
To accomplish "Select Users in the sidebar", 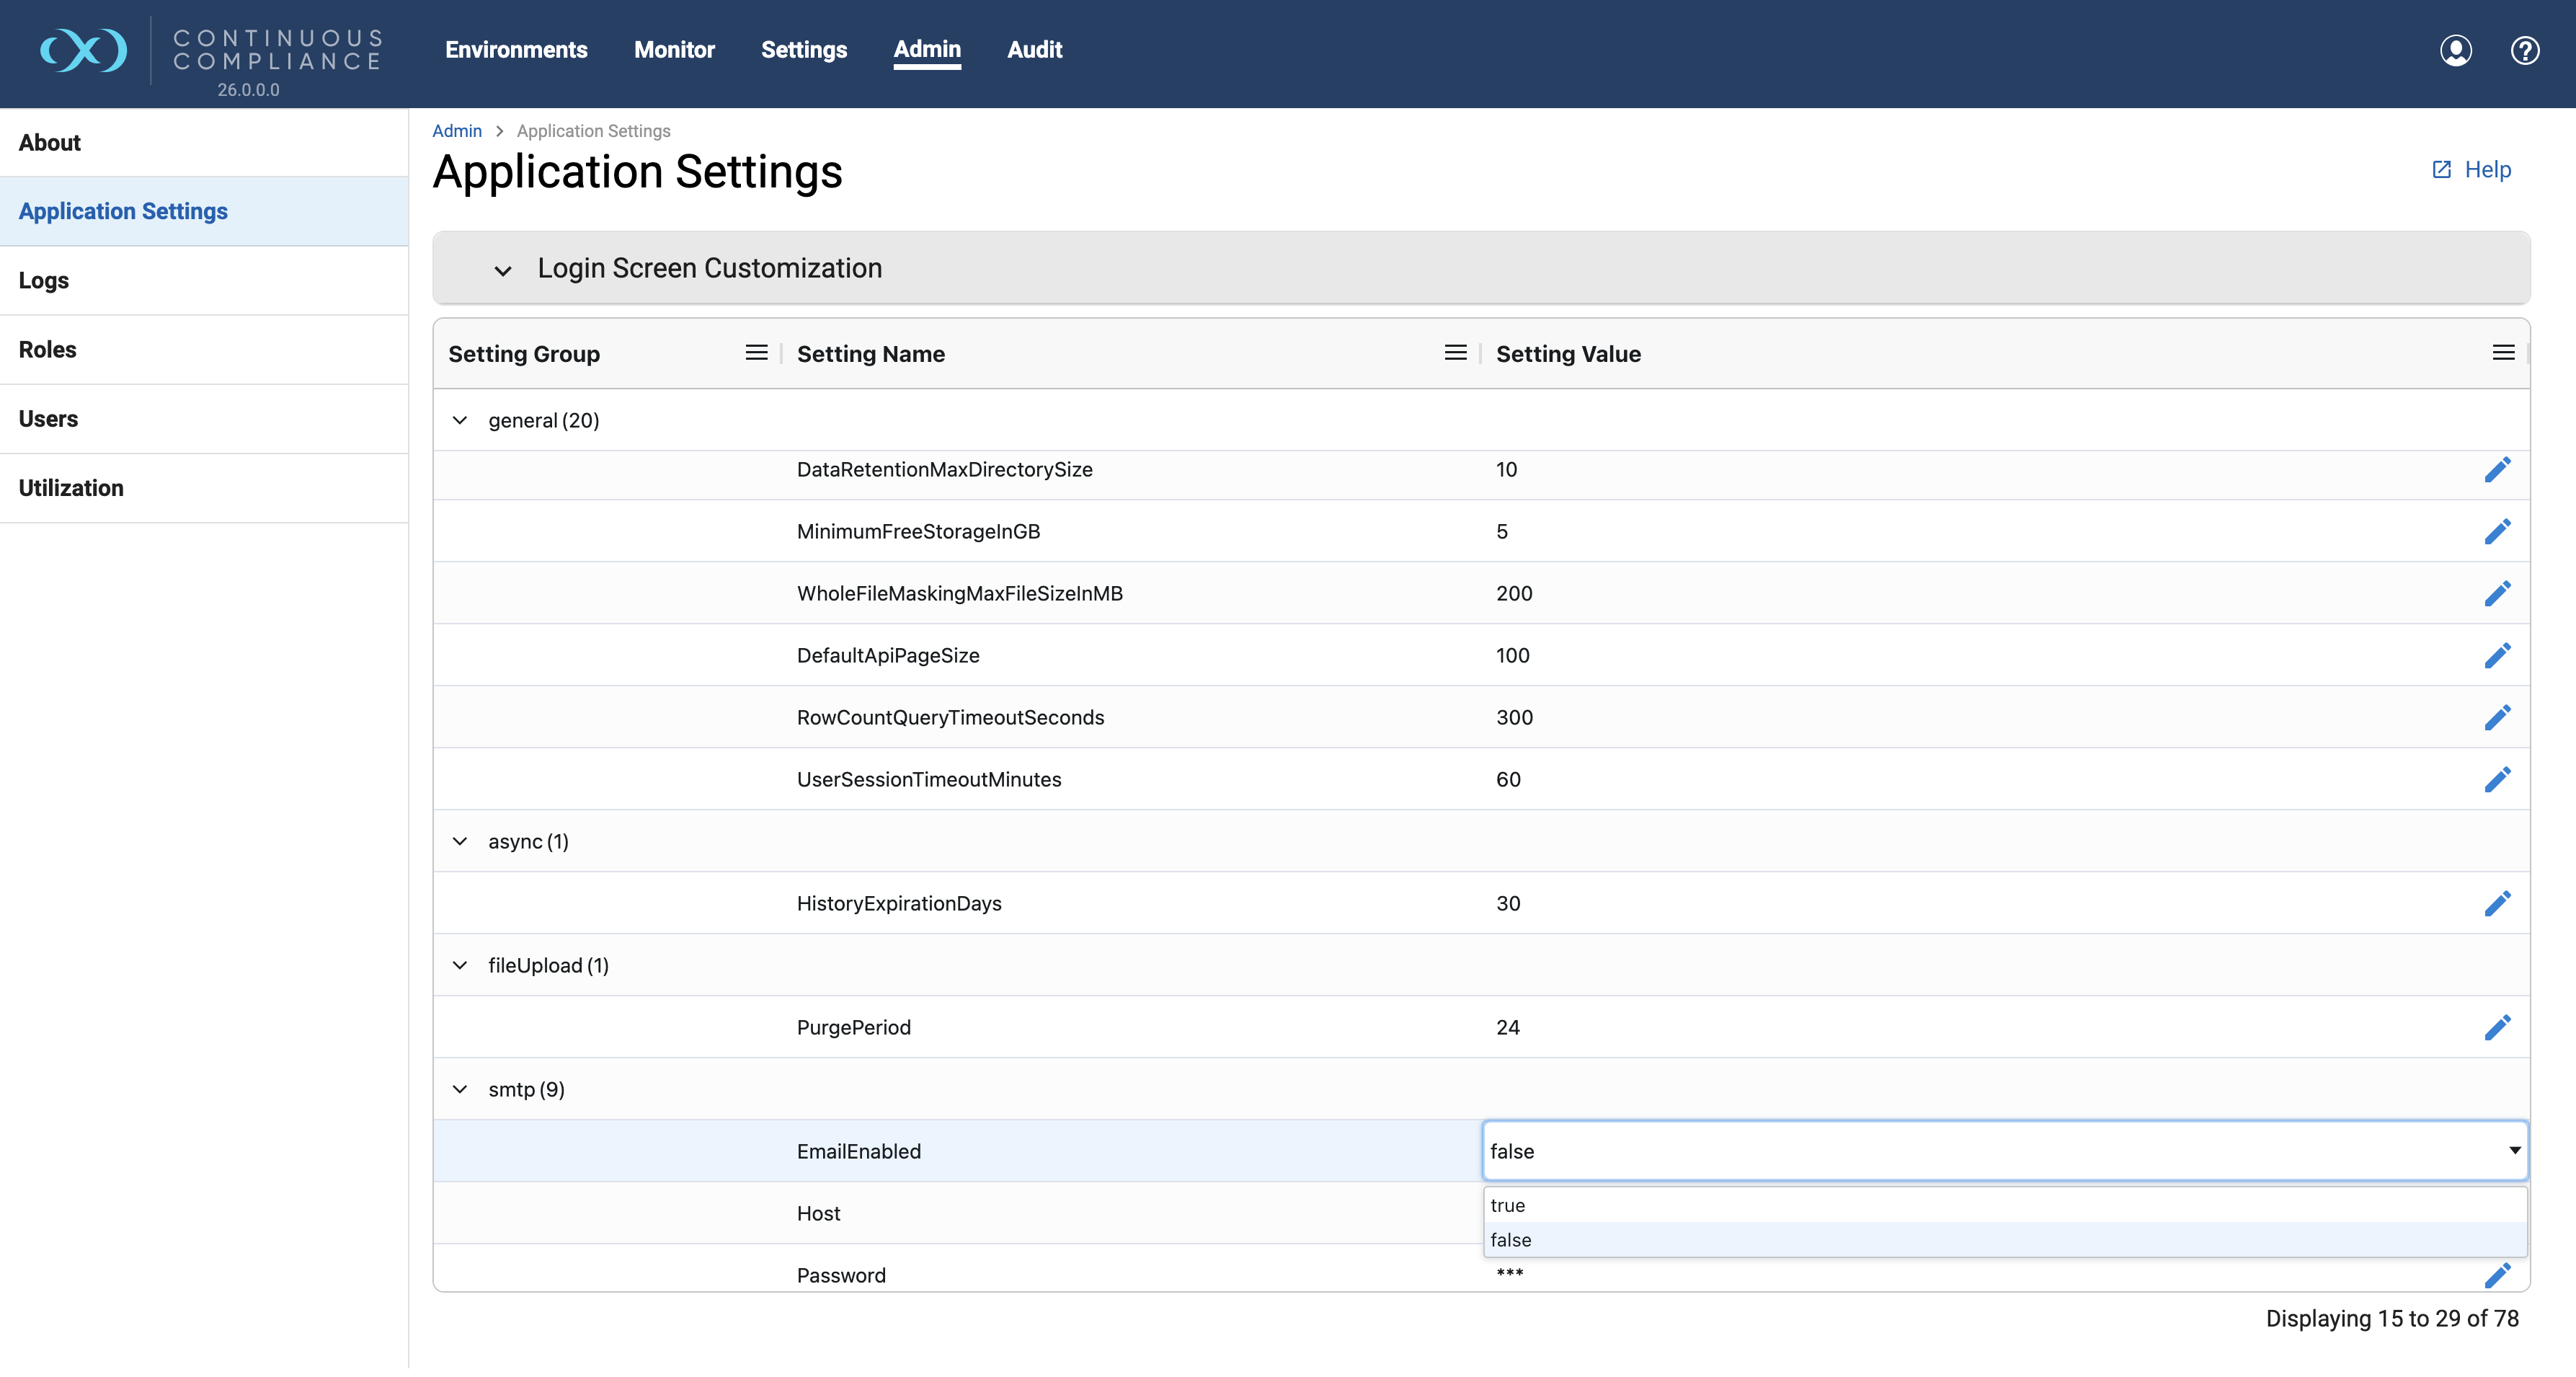I will point(48,418).
